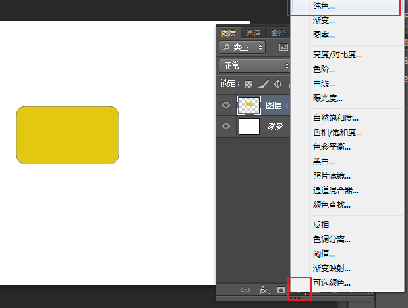
Task: Select the 背景 layer name
Action: tap(275, 127)
